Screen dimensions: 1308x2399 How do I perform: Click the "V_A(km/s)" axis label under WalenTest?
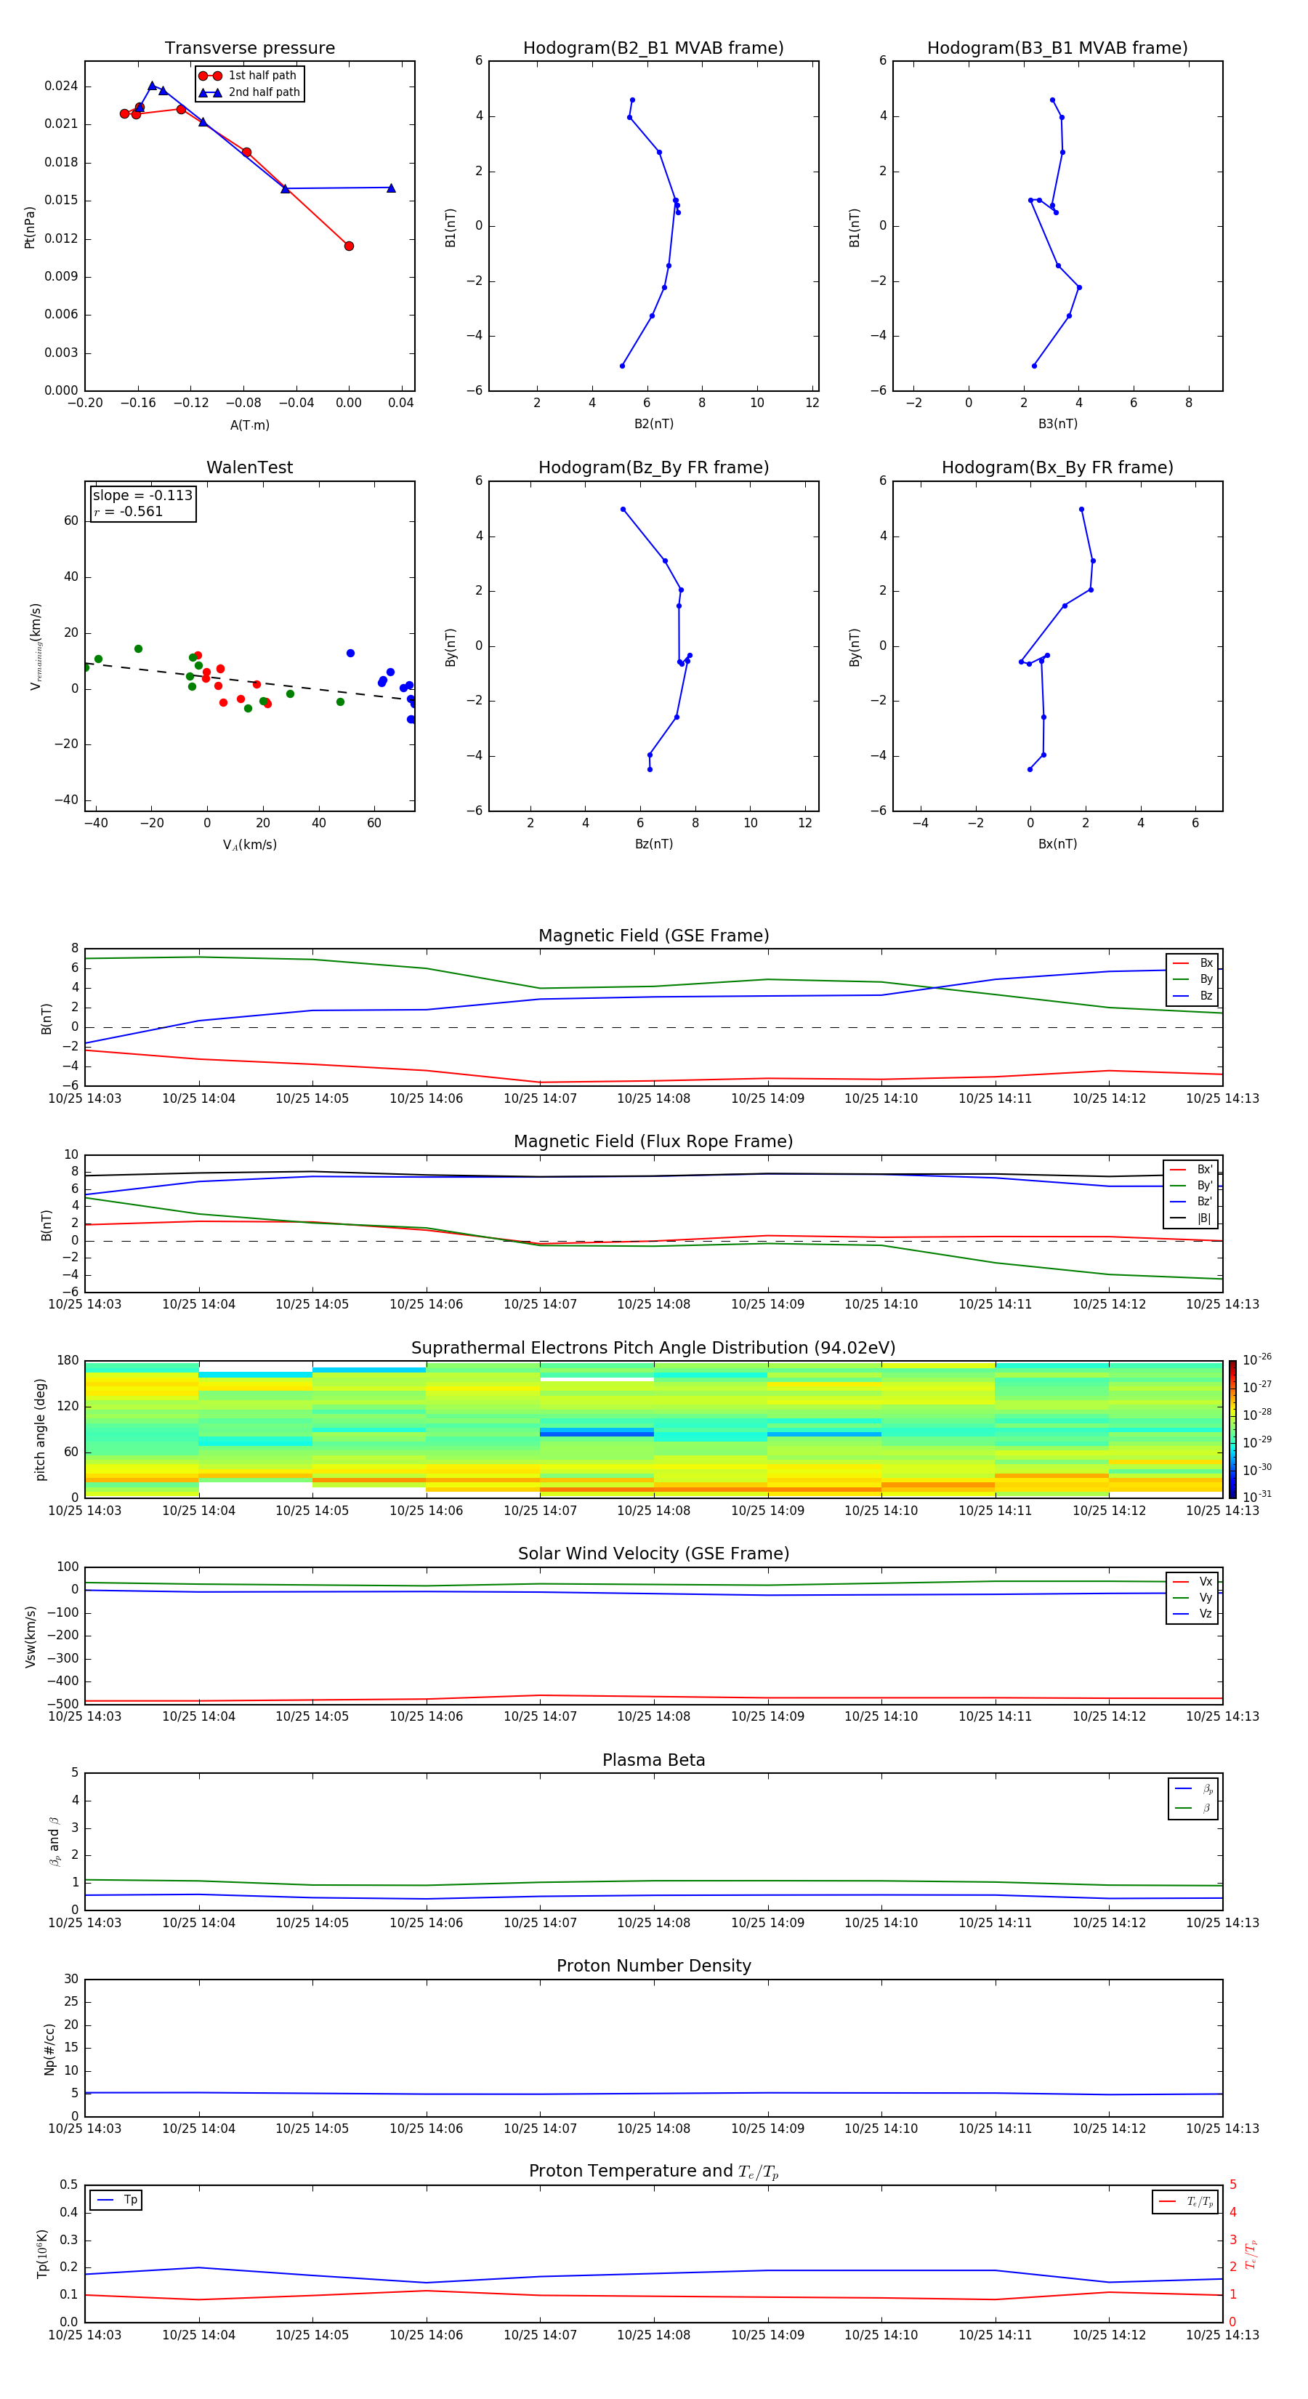[x=249, y=845]
